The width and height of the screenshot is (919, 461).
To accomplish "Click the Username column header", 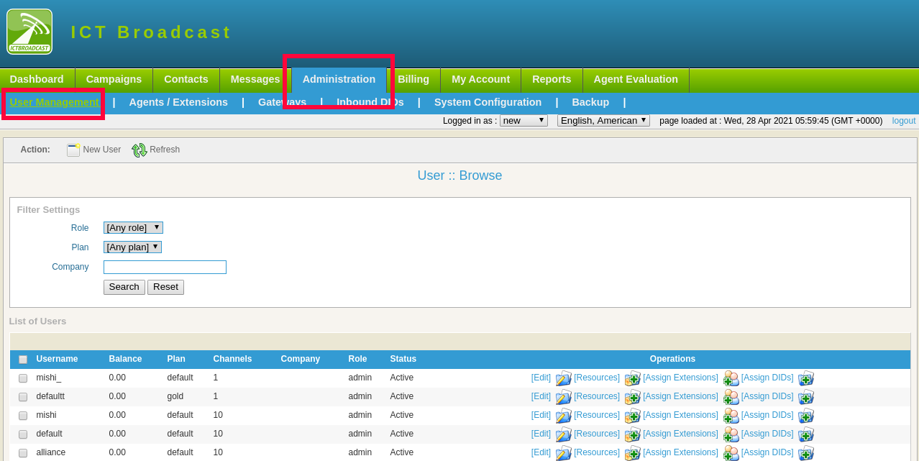I will 57,359.
